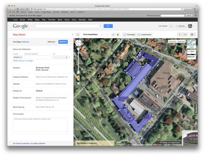This screenshot has width=205, height=156.
Task: Click the Abbrechen cancel button
Action: pos(51,42)
